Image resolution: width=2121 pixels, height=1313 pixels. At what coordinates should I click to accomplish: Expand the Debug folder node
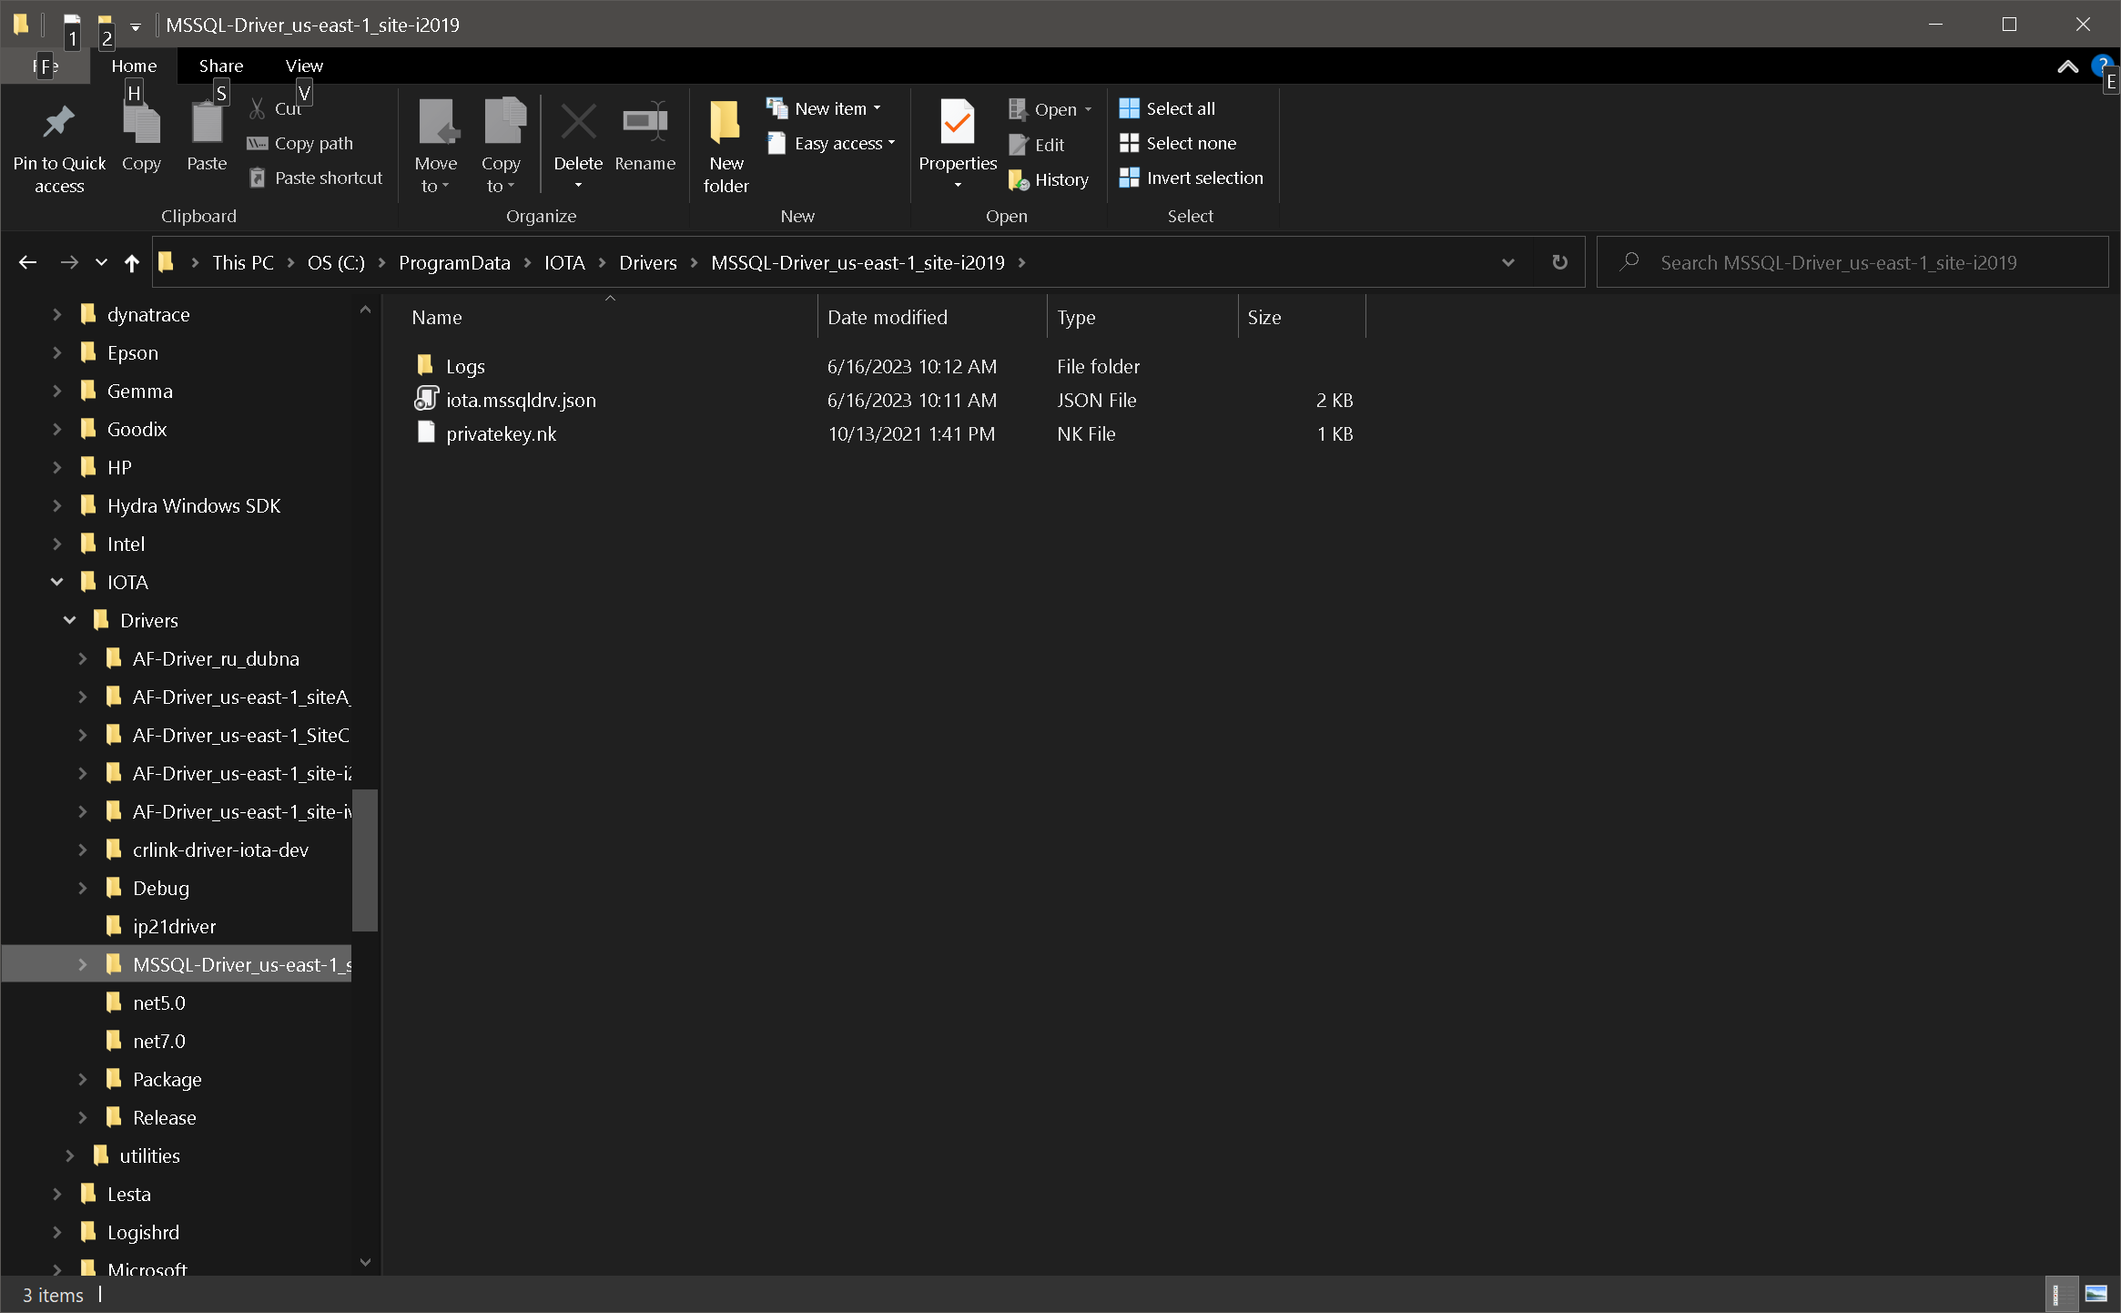click(82, 888)
